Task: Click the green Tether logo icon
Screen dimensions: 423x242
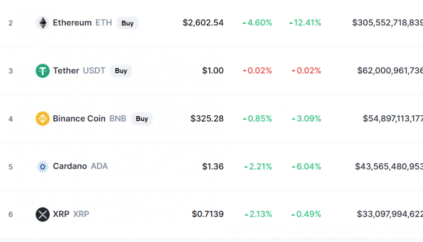Action: pyautogui.click(x=43, y=71)
